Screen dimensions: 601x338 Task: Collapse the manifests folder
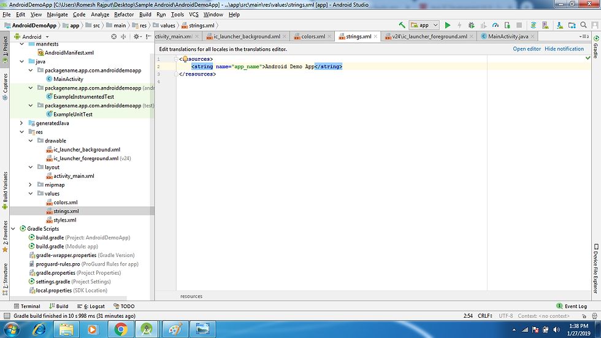pos(22,44)
